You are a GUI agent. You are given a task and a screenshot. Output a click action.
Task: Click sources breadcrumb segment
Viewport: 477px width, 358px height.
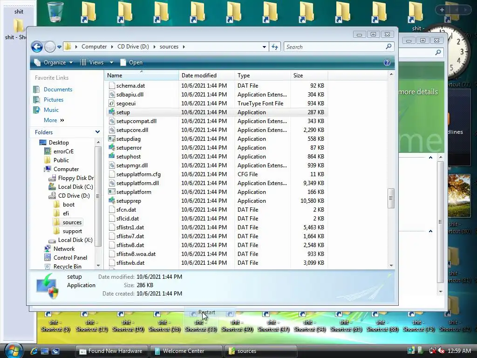pyautogui.click(x=169, y=47)
